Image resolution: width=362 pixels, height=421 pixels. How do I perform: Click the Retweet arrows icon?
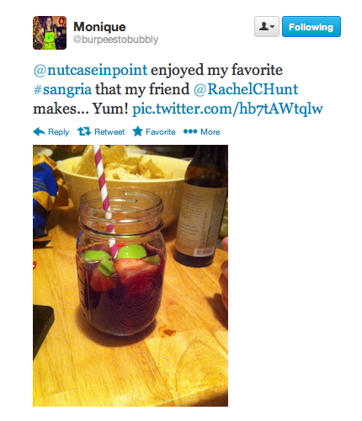tap(84, 131)
